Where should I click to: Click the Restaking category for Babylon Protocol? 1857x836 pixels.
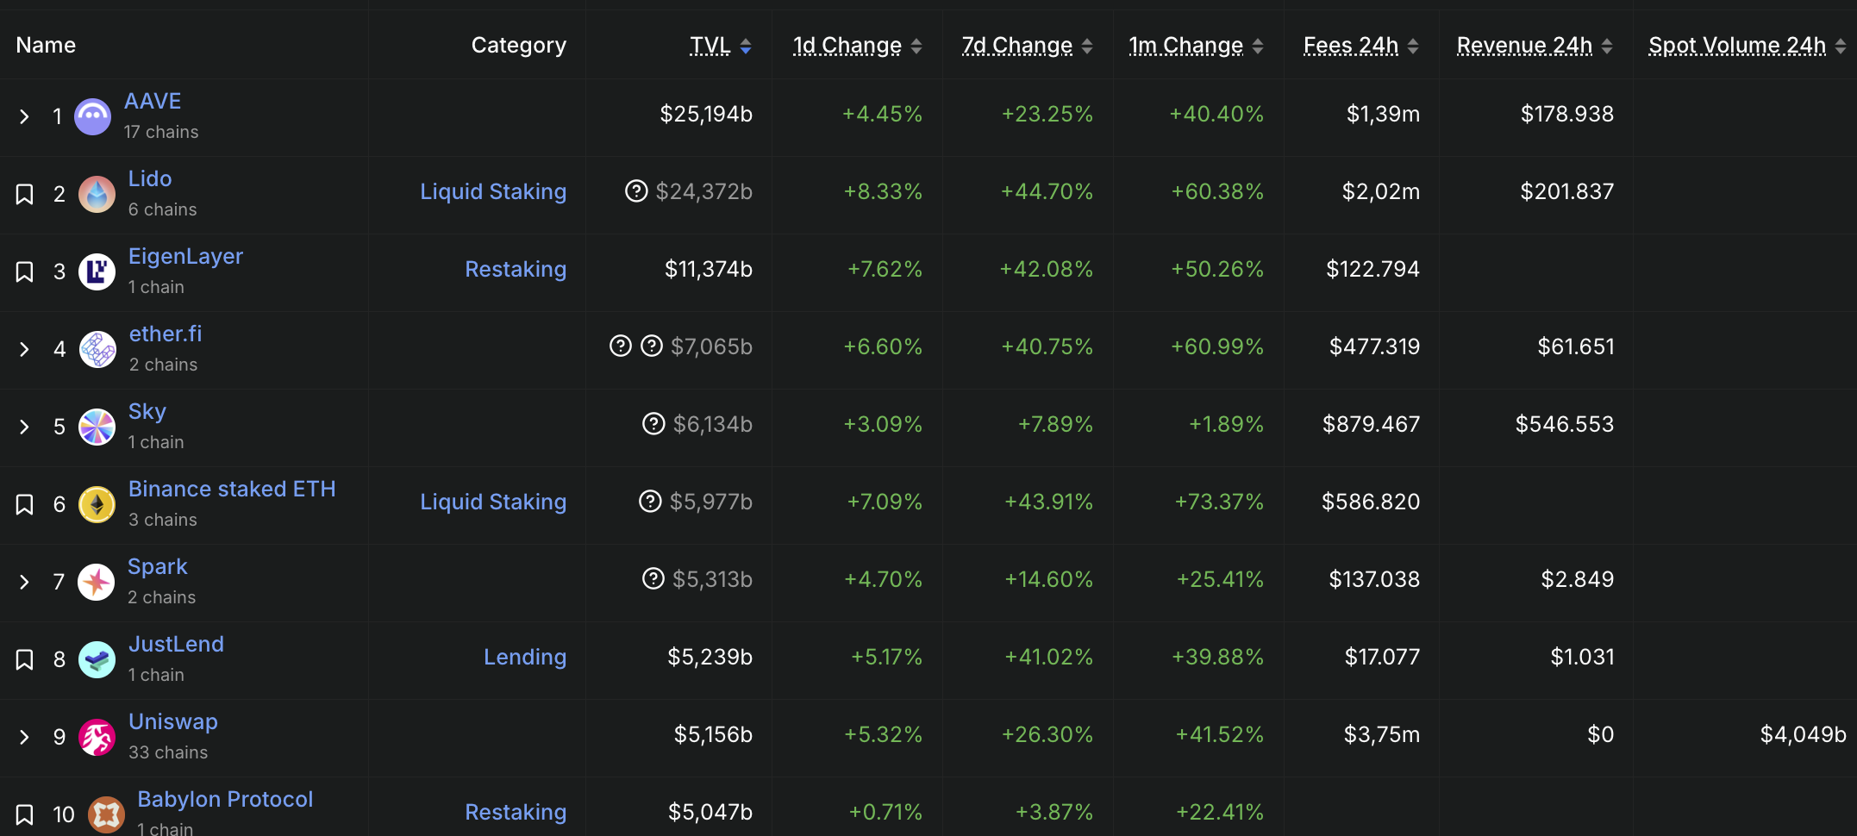(x=516, y=812)
